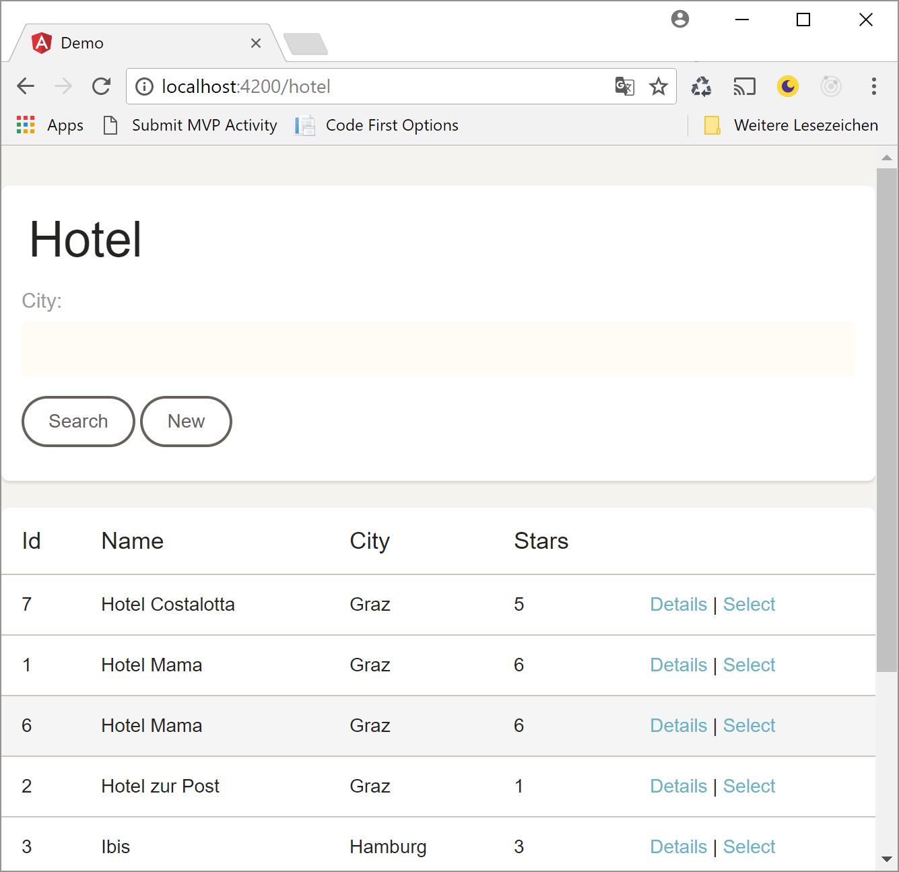Screen dimensions: 899x872
Task: Open the Google Translate icon
Action: (624, 86)
